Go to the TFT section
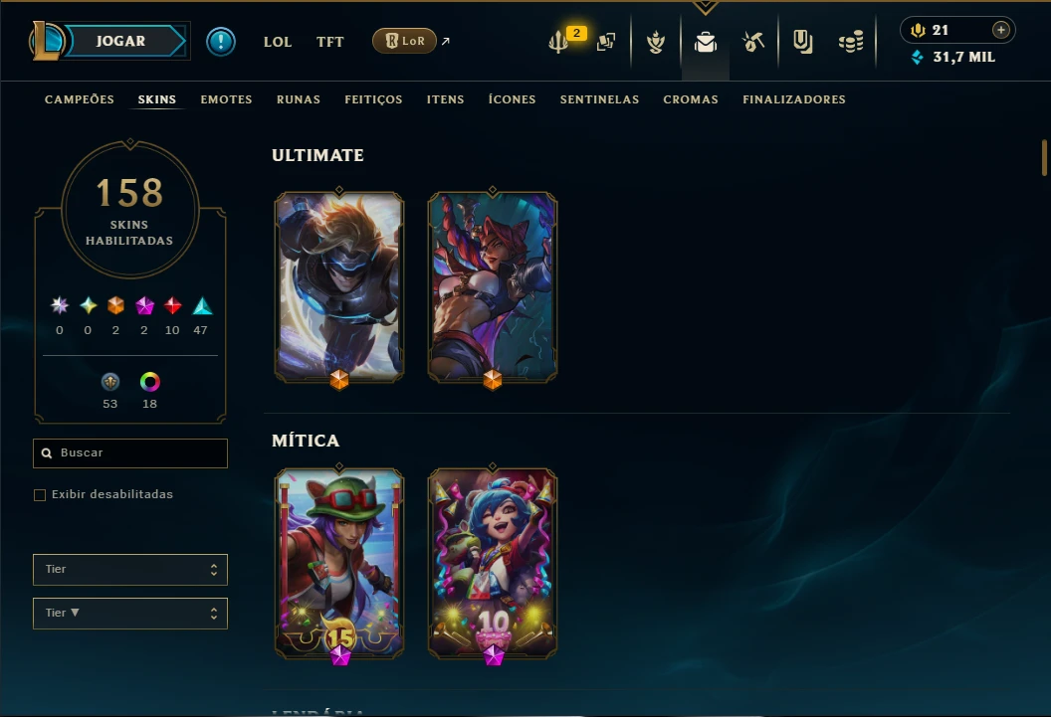Viewport: 1051px width, 717px height. pyautogui.click(x=329, y=42)
